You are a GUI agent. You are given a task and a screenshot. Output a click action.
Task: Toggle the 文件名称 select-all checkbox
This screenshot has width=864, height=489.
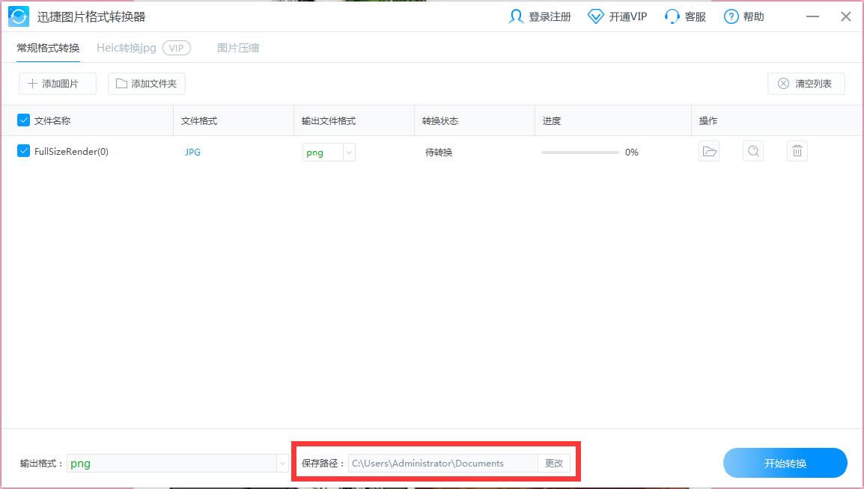coord(23,120)
